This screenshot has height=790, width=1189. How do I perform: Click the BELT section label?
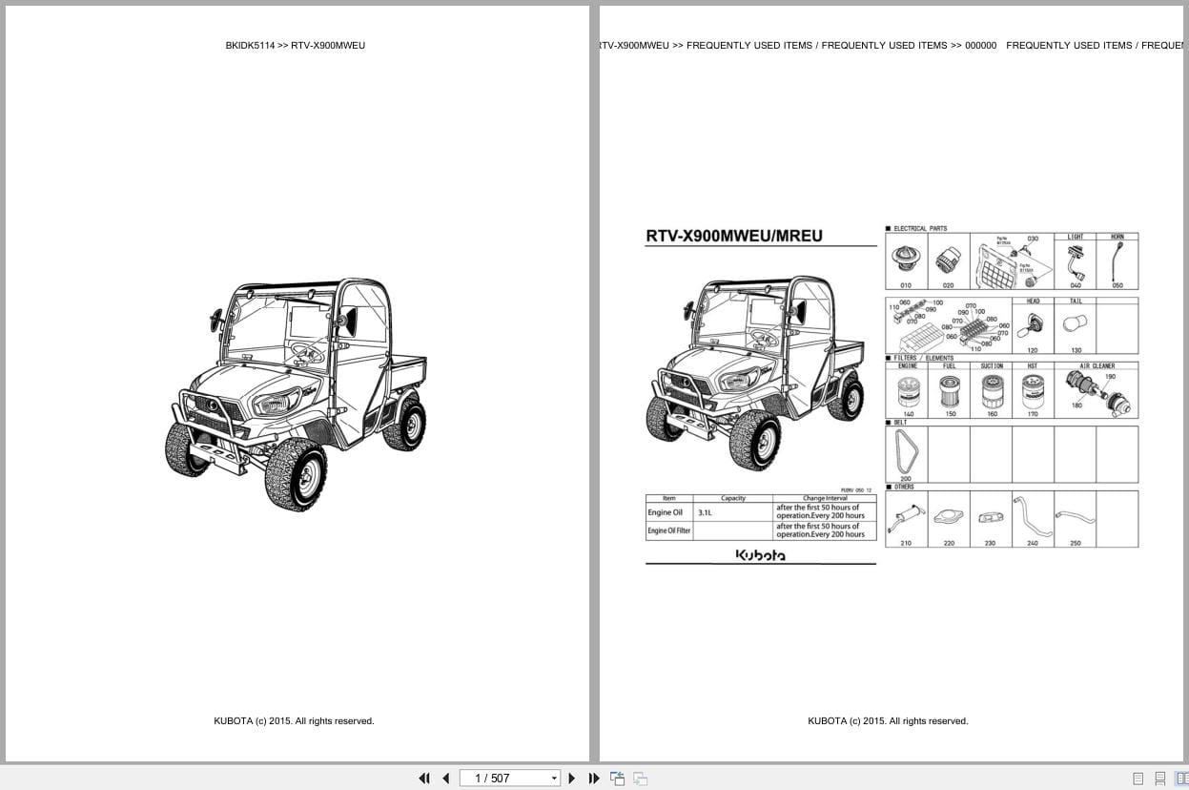tap(900, 422)
